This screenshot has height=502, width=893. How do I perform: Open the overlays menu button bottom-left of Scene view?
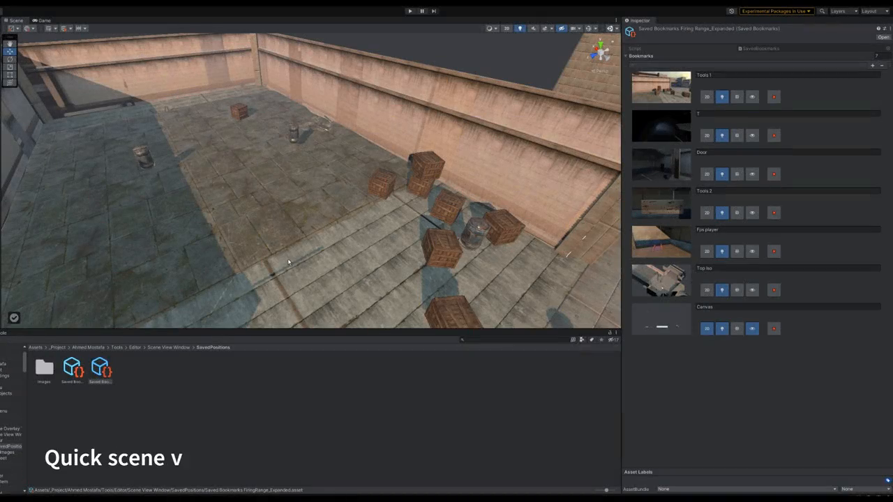click(x=14, y=318)
